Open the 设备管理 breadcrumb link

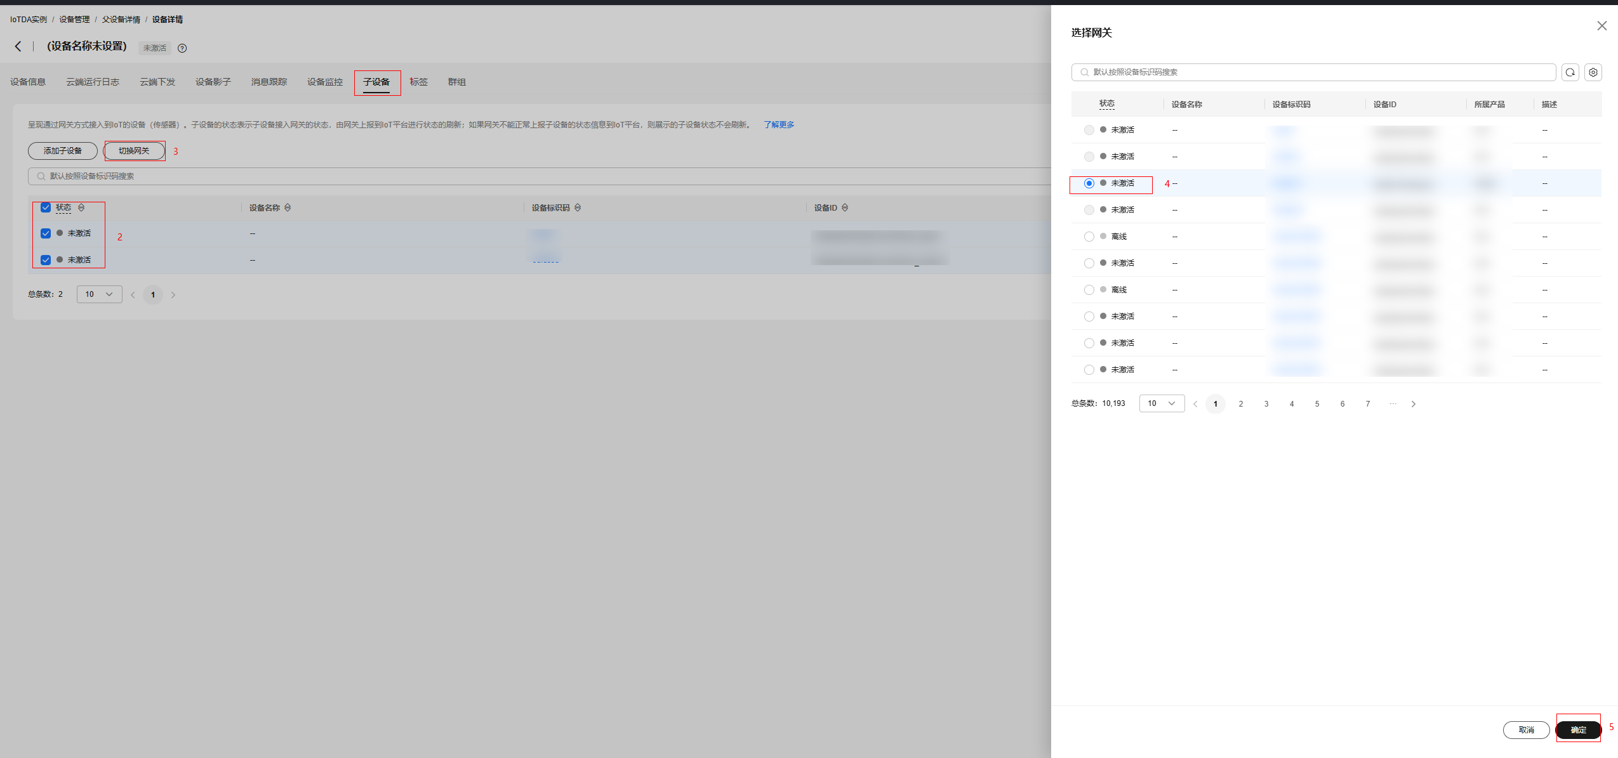tap(74, 20)
